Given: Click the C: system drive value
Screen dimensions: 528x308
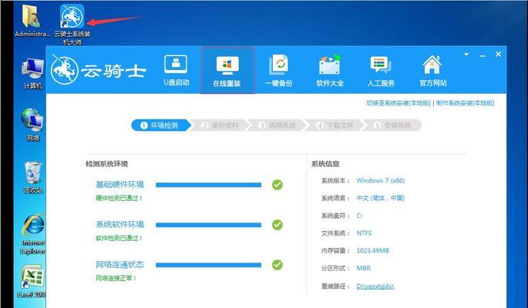Looking at the screenshot, I should pyautogui.click(x=359, y=216).
